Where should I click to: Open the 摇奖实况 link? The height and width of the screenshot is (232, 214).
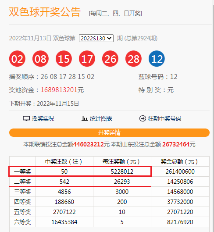[43, 118]
